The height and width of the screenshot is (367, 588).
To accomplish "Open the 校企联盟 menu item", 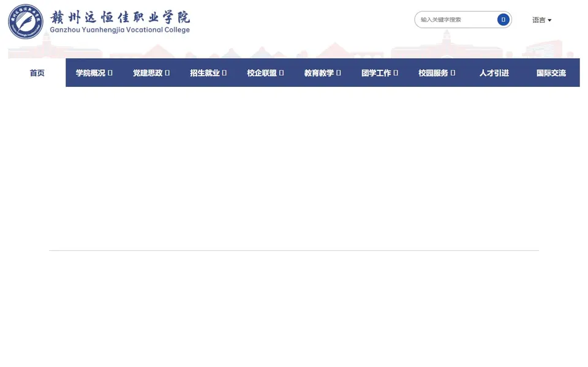I will coord(262,73).
